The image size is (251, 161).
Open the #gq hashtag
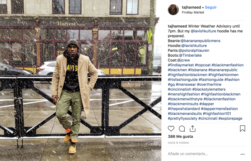coord(171,85)
